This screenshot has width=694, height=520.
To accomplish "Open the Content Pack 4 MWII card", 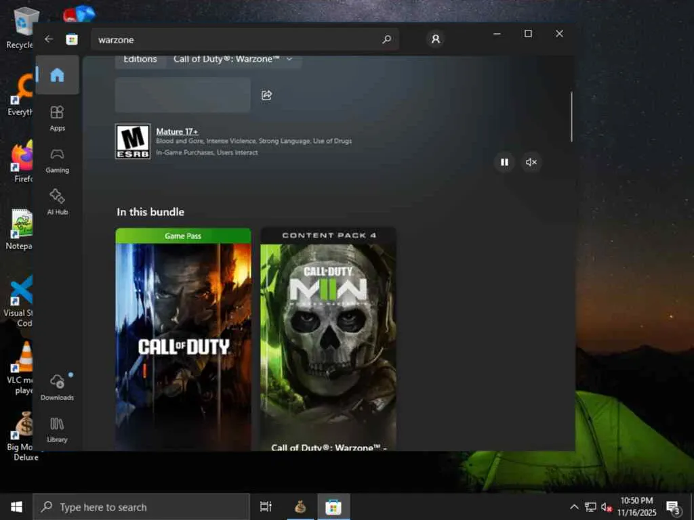I will point(329,339).
